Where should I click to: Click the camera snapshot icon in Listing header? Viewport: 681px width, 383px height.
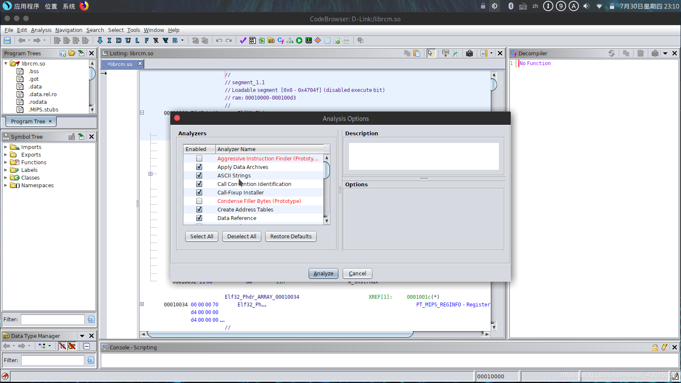(469, 53)
